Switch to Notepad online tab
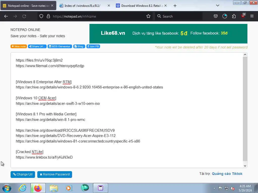 coord(28,6)
